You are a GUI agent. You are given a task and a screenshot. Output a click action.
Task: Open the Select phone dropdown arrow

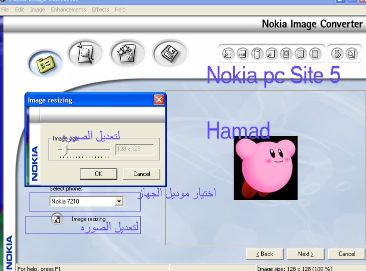click(119, 201)
